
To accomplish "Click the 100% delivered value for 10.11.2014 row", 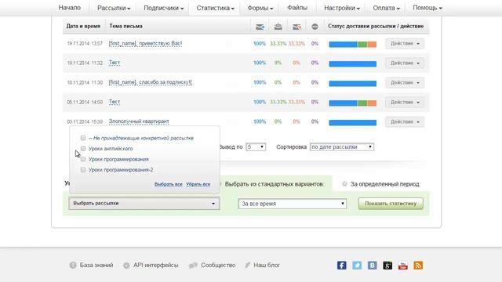I will [260, 82].
